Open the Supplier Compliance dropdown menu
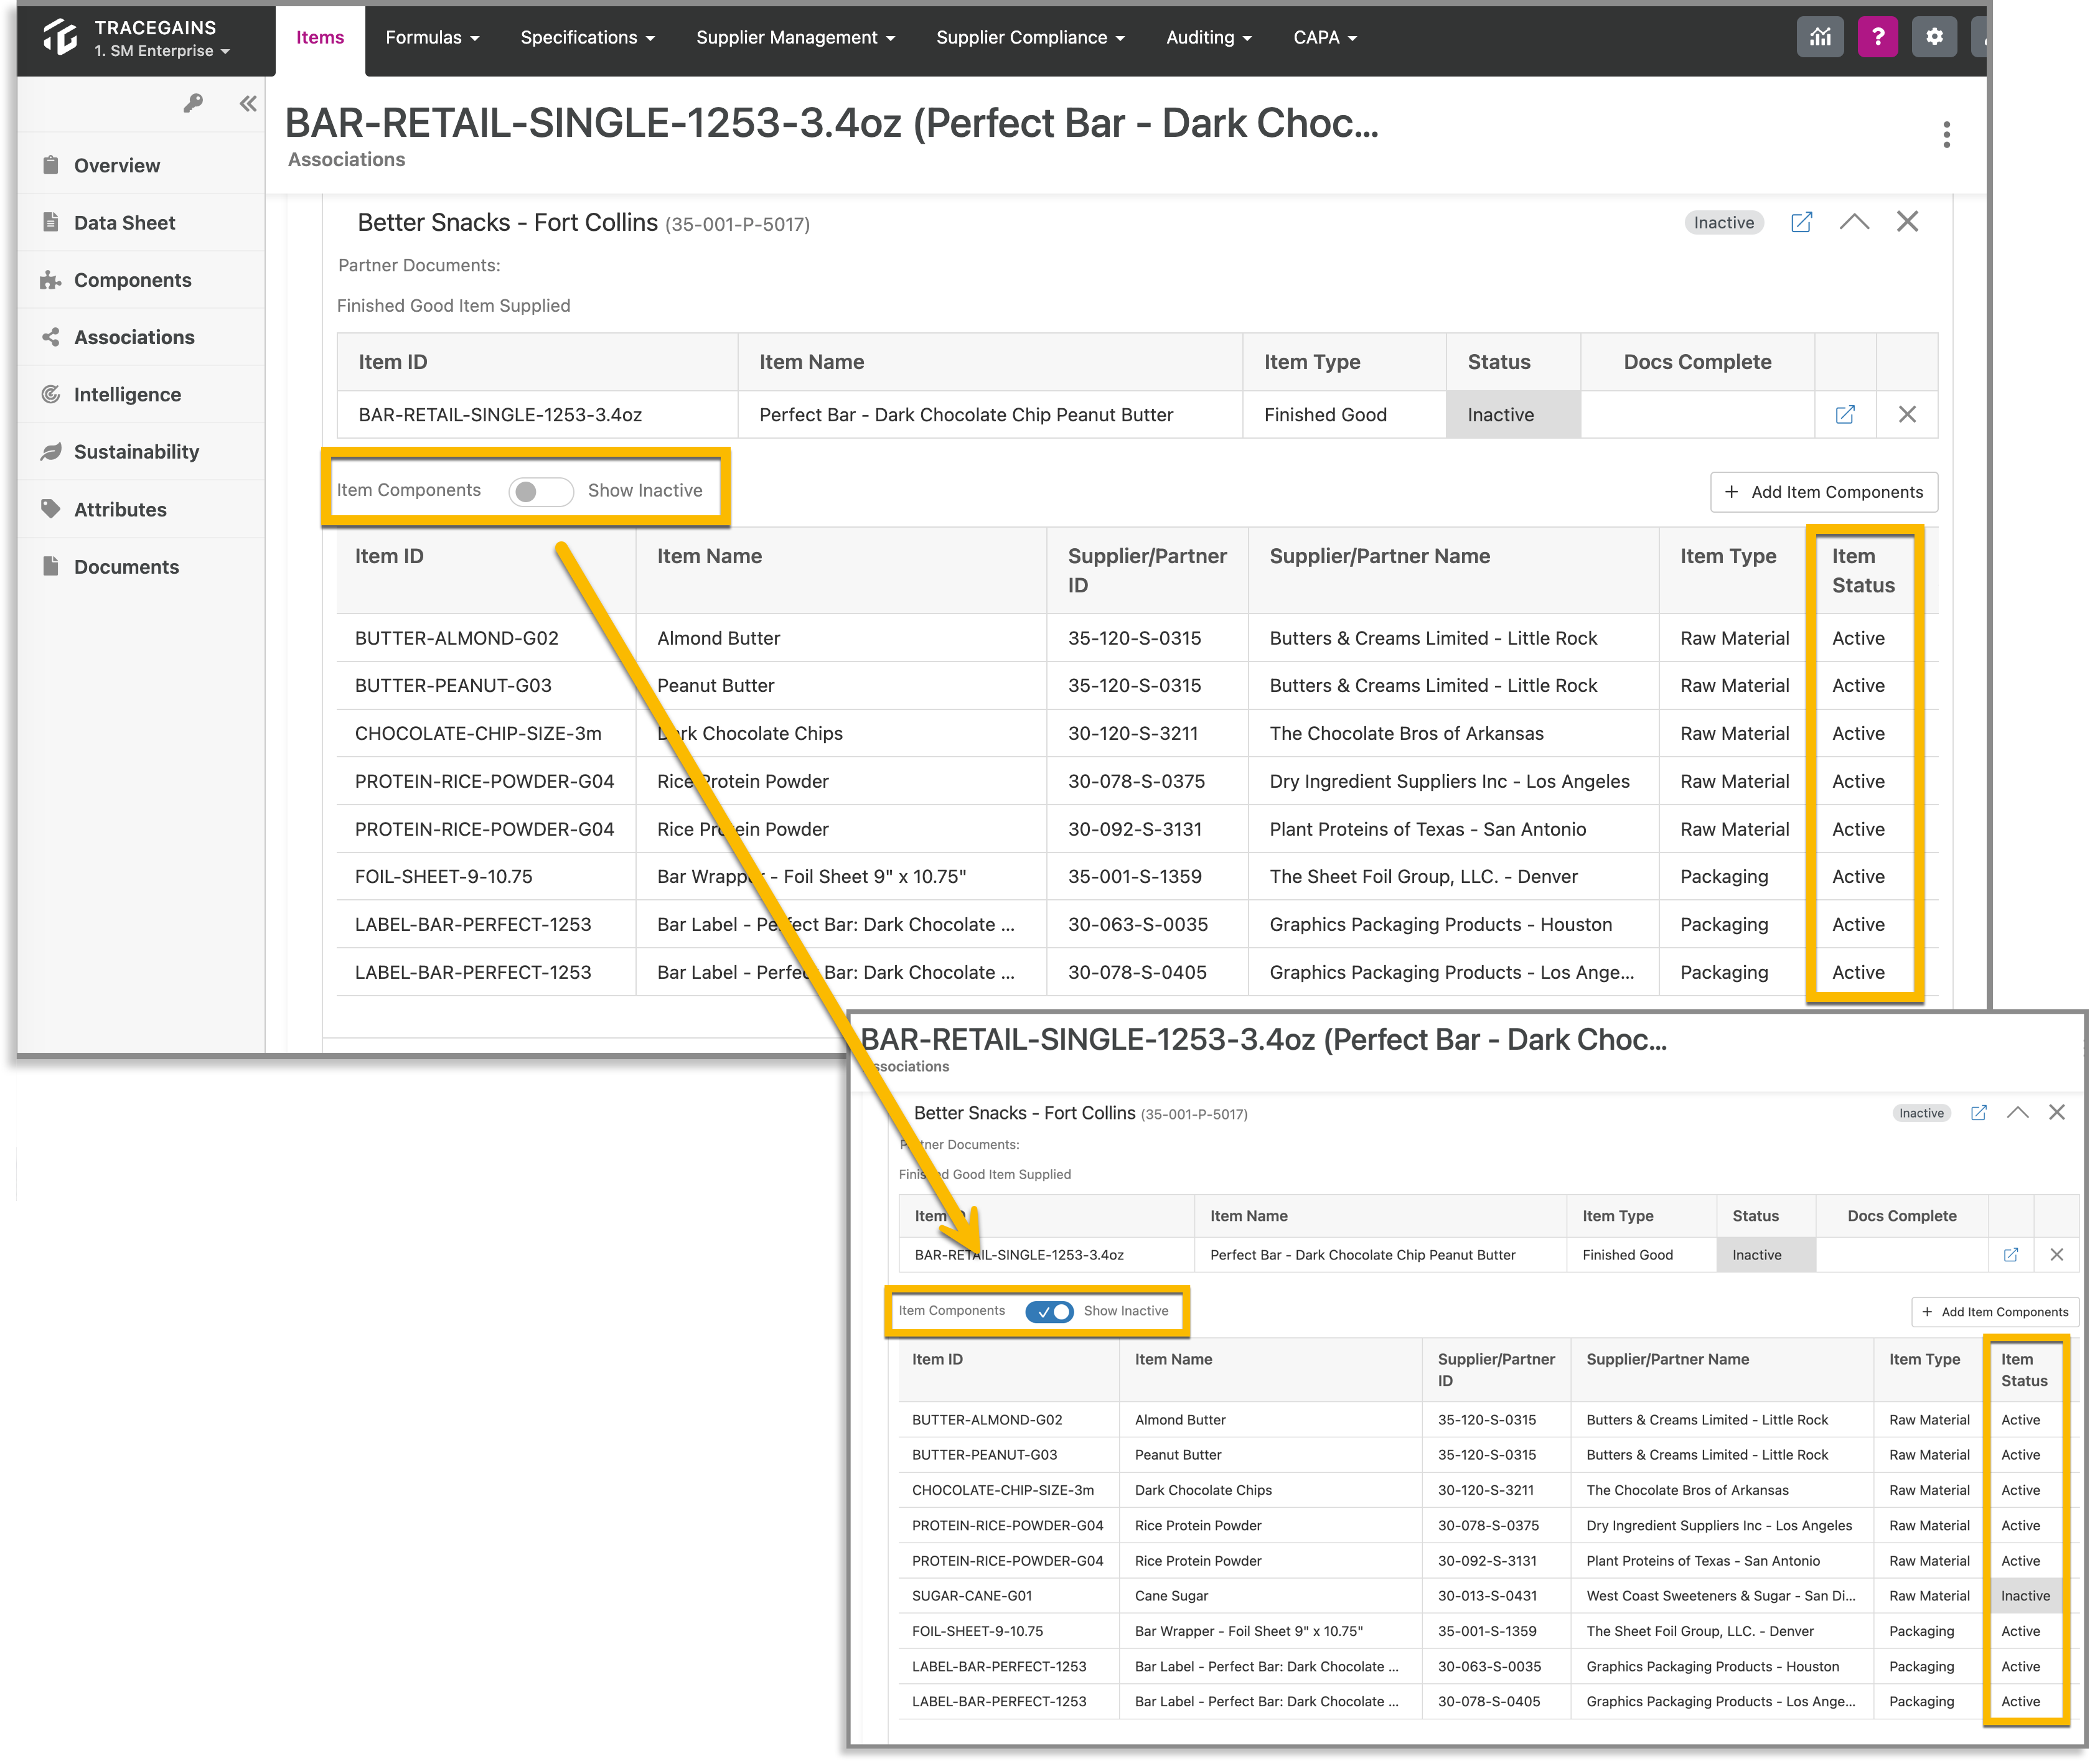 [x=1030, y=37]
